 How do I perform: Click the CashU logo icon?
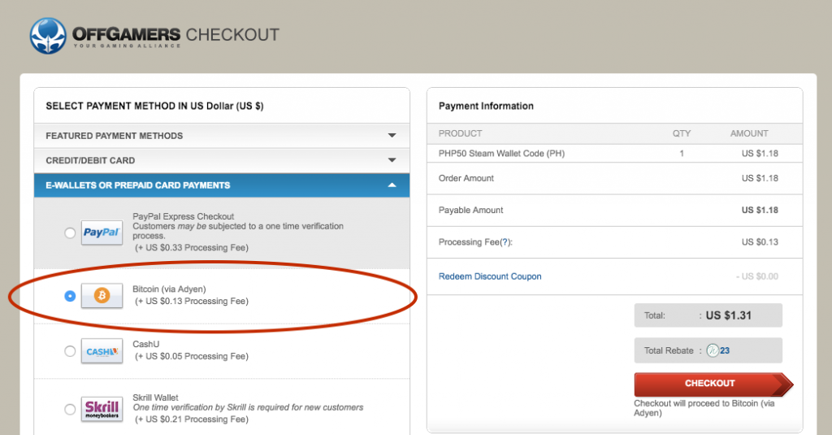coord(102,351)
